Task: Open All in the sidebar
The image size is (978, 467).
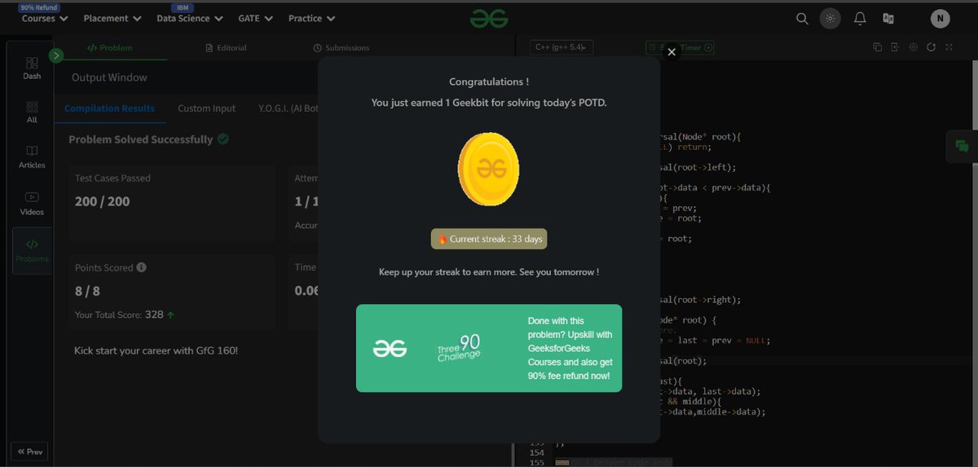Action: click(x=32, y=112)
